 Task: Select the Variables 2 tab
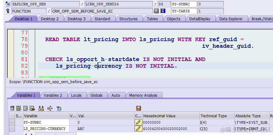[53, 95]
